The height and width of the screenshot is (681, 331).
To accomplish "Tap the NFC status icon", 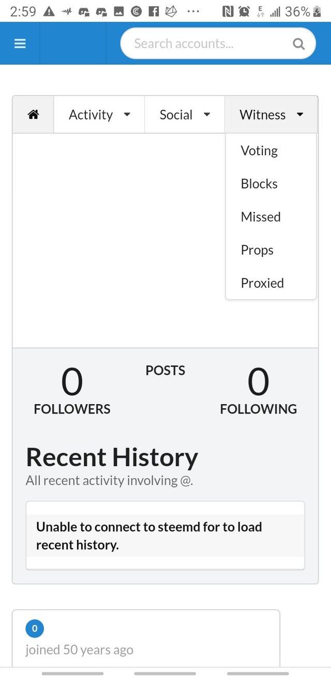I will pyautogui.click(x=228, y=11).
